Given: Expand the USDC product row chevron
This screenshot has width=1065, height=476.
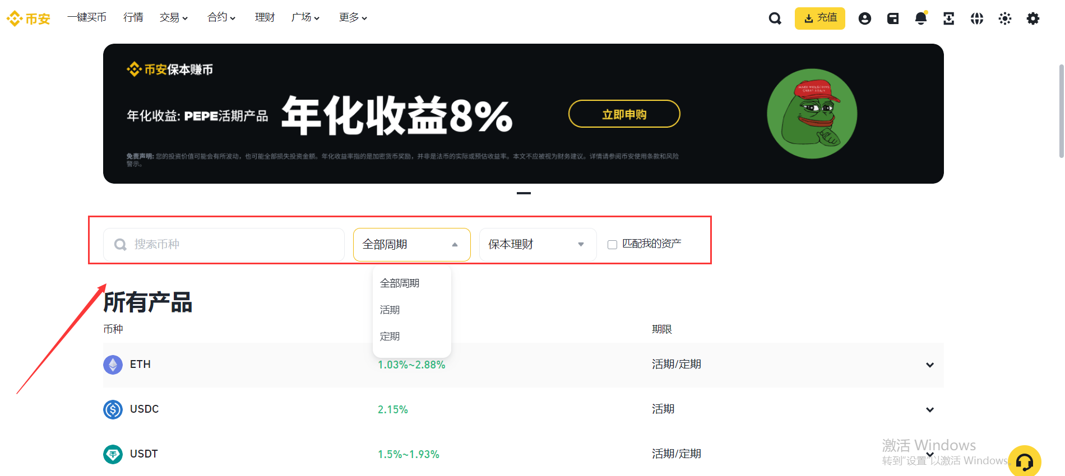Looking at the screenshot, I should (x=929, y=410).
